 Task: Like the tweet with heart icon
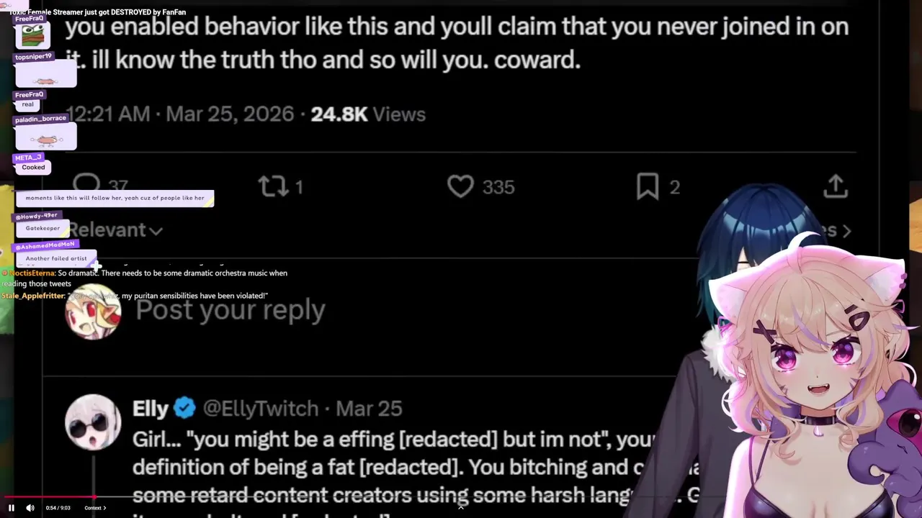(460, 186)
